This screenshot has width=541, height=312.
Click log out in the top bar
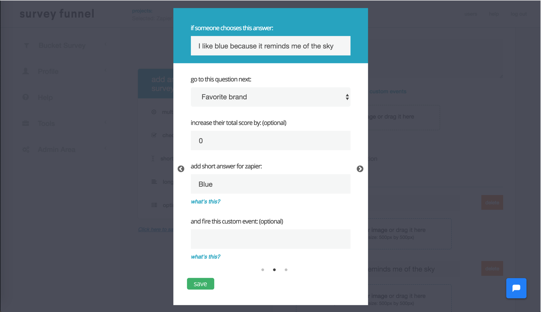tap(518, 14)
